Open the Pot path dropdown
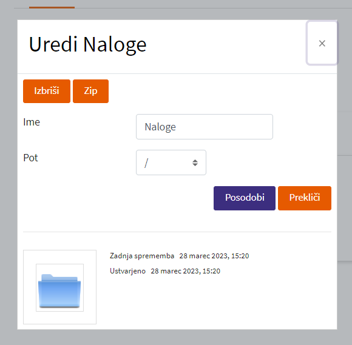 [171, 162]
